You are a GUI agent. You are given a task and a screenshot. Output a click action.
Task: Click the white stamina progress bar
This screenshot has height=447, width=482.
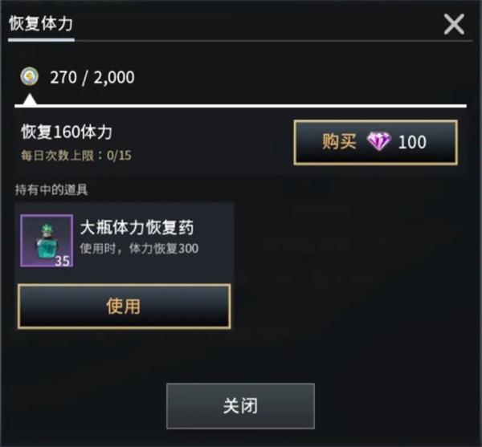point(241,106)
